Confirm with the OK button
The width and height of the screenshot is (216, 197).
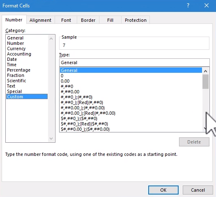(x=163, y=190)
